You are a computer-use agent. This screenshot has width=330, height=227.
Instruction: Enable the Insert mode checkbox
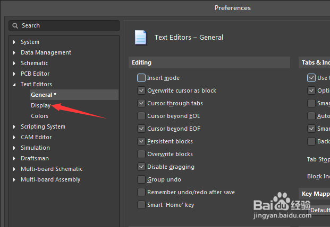[141, 78]
